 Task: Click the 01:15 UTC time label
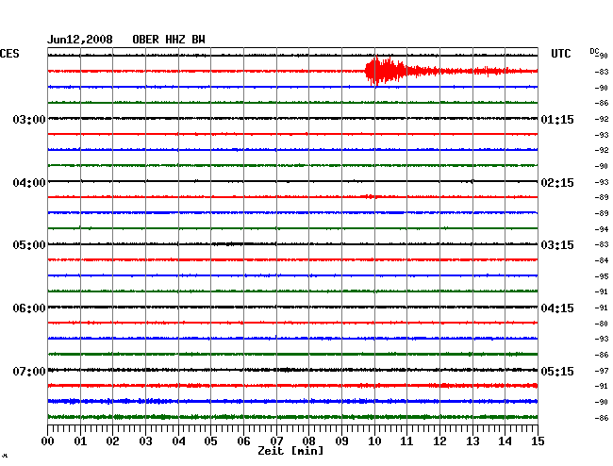coord(557,120)
